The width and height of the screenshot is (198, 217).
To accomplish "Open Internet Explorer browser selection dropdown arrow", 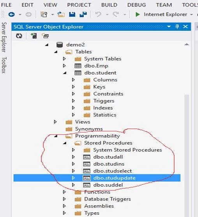I will click(192, 14).
